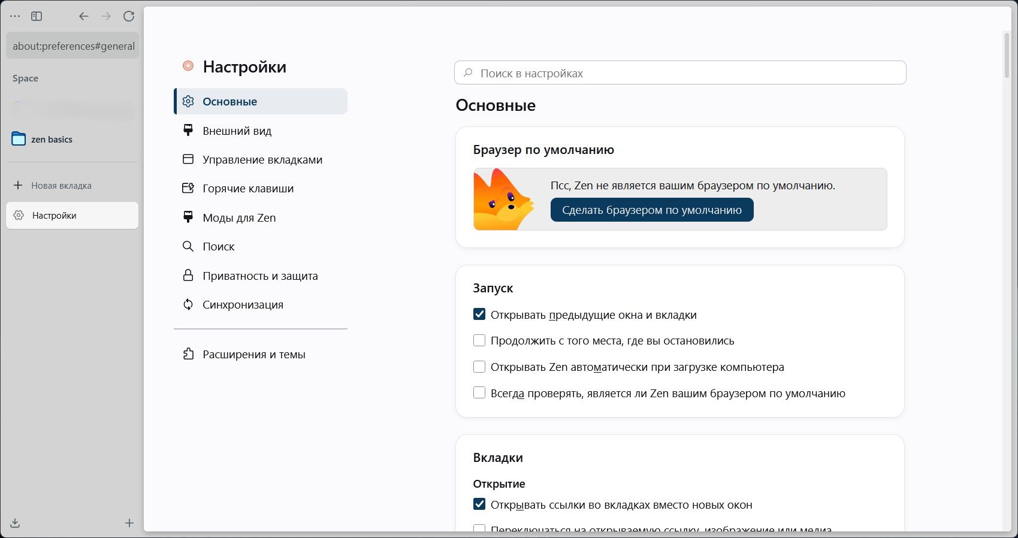Screen dimensions: 1018x538
Task: Open Расширения и темы
Action: (261, 354)
